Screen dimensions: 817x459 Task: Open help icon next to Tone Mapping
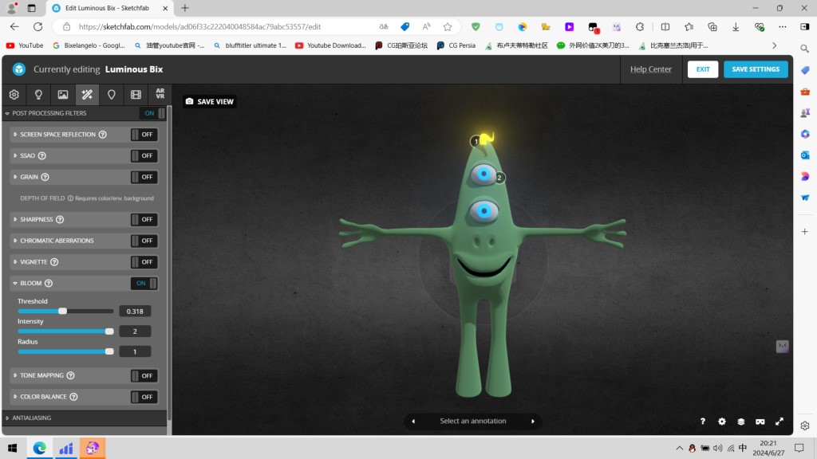pyautogui.click(x=71, y=375)
